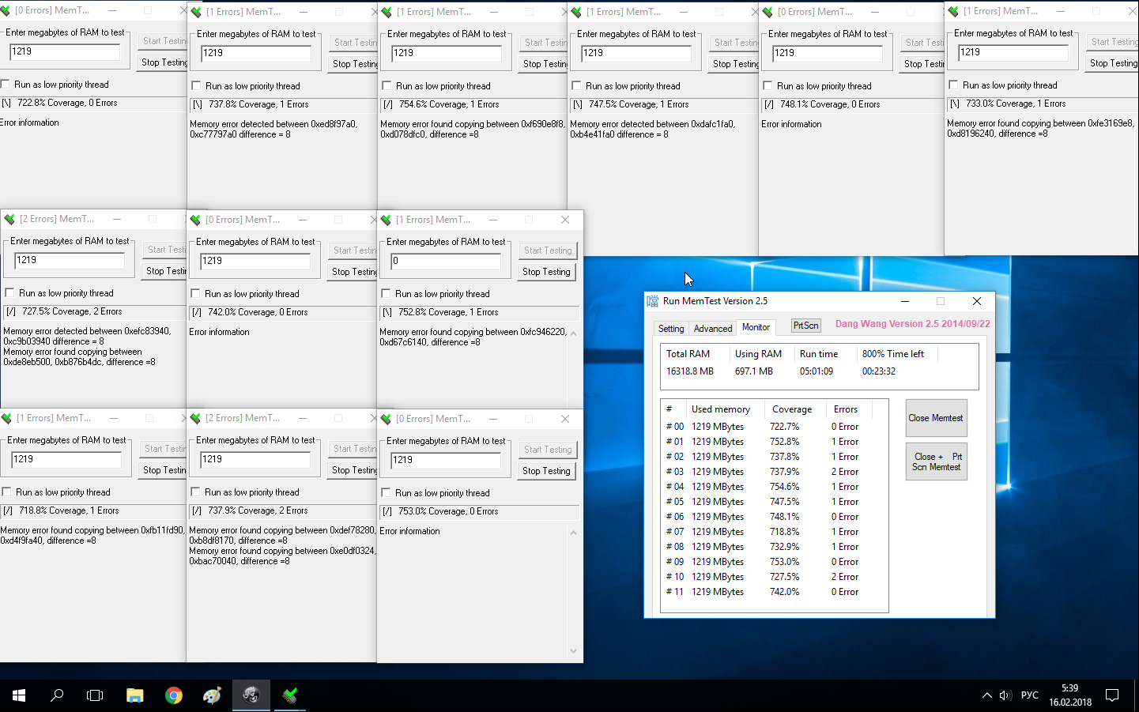Screen dimensions: 1139x712
Task: Select the # 03 row in Monitor list
Action: (x=775, y=472)
